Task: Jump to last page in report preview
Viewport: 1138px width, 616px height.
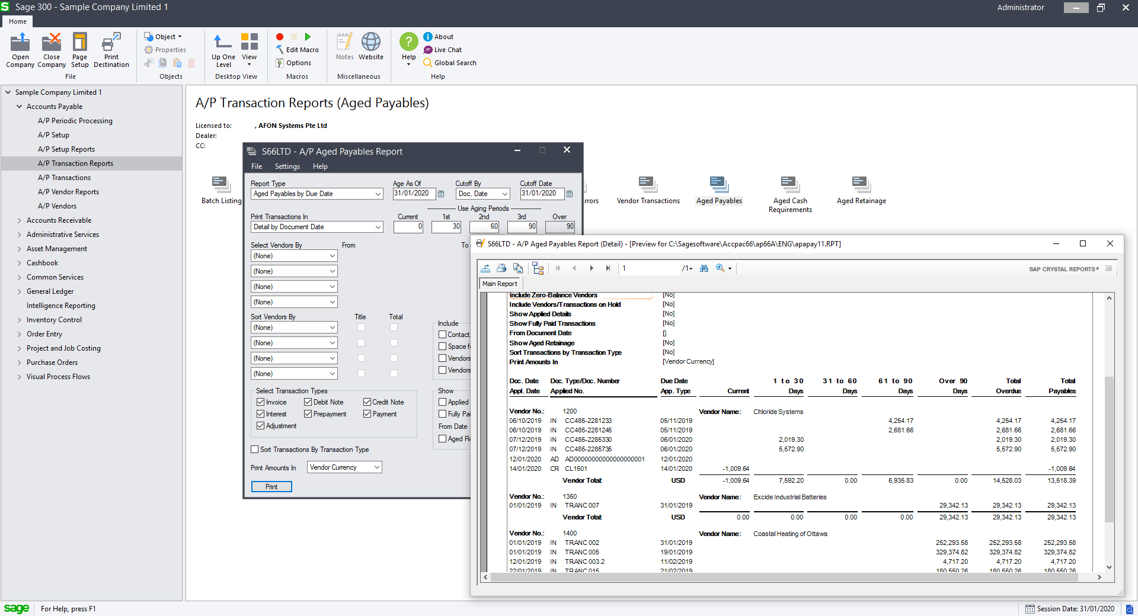Action: (x=608, y=268)
